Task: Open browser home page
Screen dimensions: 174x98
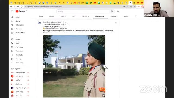Action: 21,7
